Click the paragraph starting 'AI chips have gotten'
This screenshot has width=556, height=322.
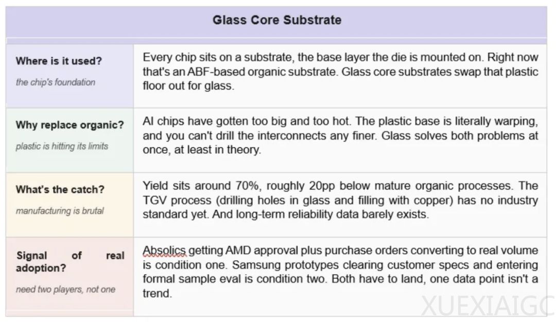coord(340,135)
